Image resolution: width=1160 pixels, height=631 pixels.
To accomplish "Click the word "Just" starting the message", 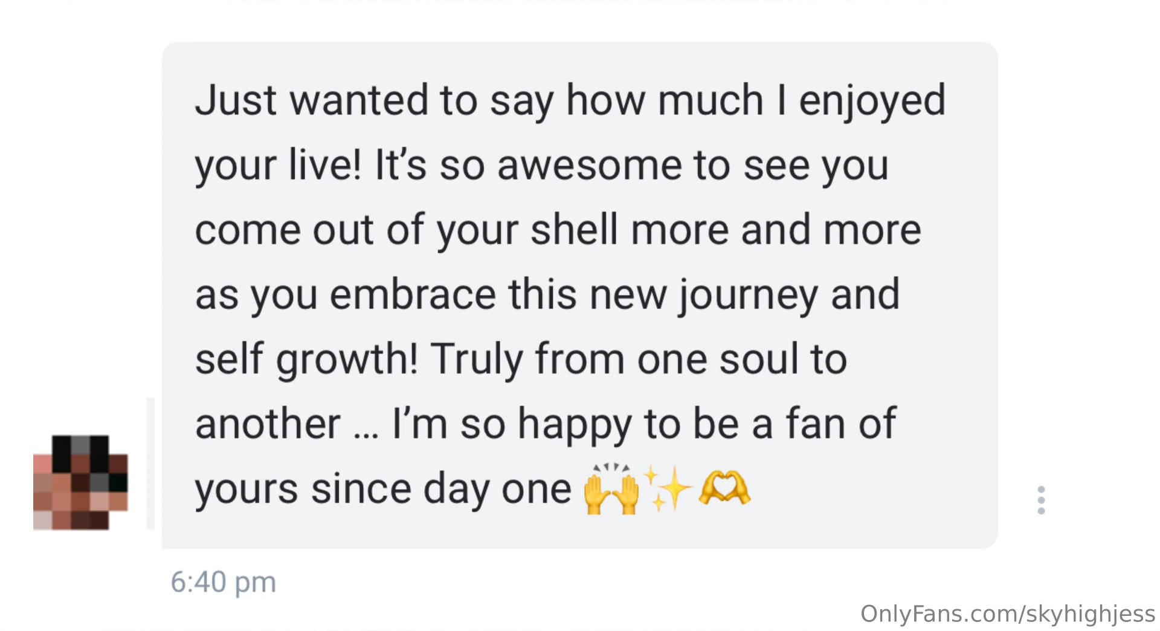I will click(x=236, y=100).
